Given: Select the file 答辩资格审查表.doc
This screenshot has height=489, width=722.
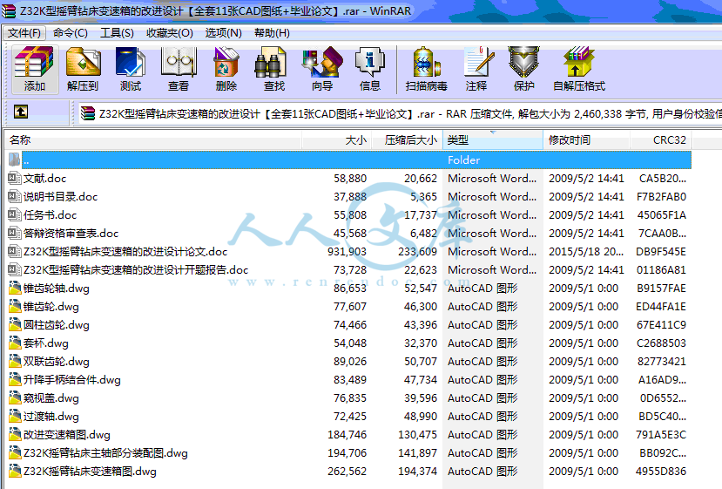Looking at the screenshot, I should pos(71,234).
